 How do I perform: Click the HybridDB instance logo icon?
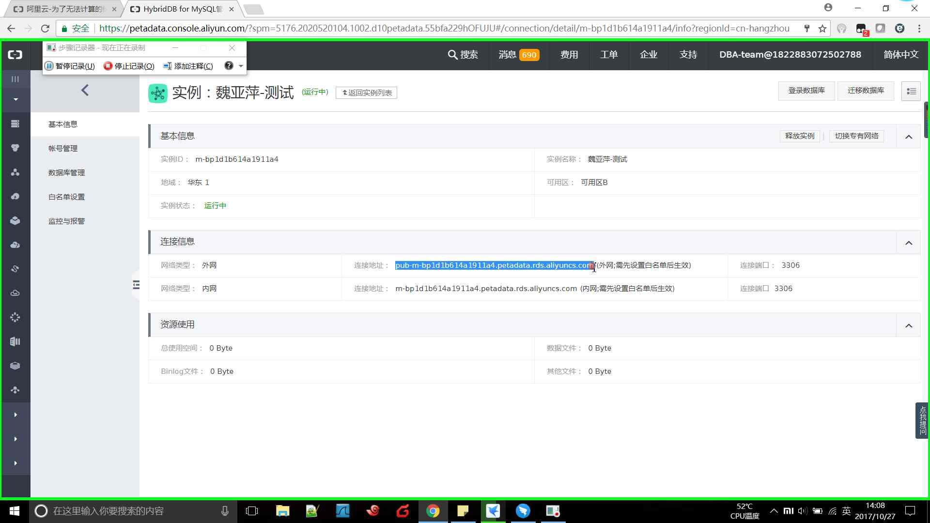coord(158,93)
